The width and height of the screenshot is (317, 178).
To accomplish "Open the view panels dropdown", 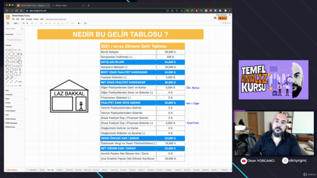I will tap(8, 23).
